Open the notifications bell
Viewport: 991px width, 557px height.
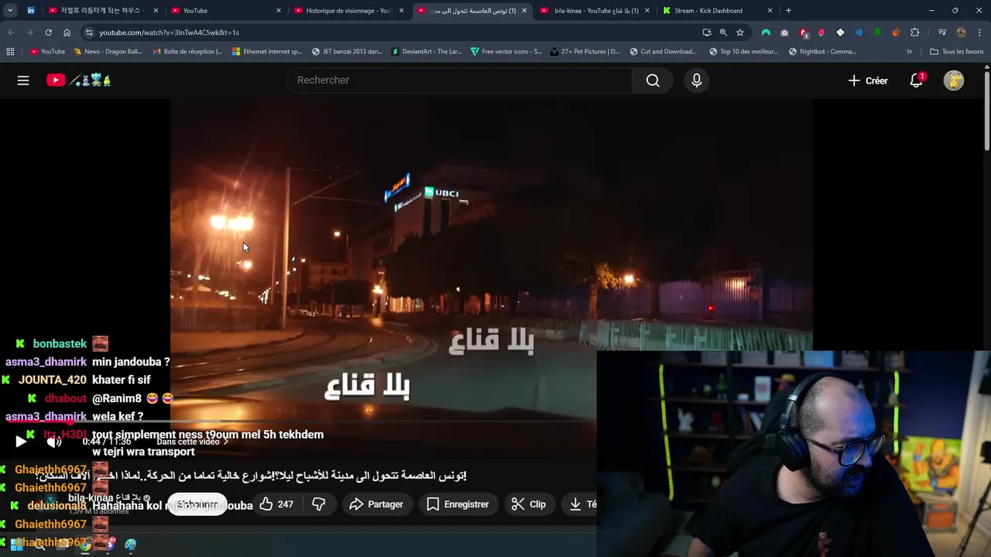click(917, 80)
